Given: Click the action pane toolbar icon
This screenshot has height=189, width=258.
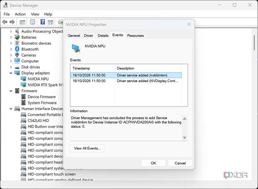Looking at the screenshot, I should coord(50,22).
